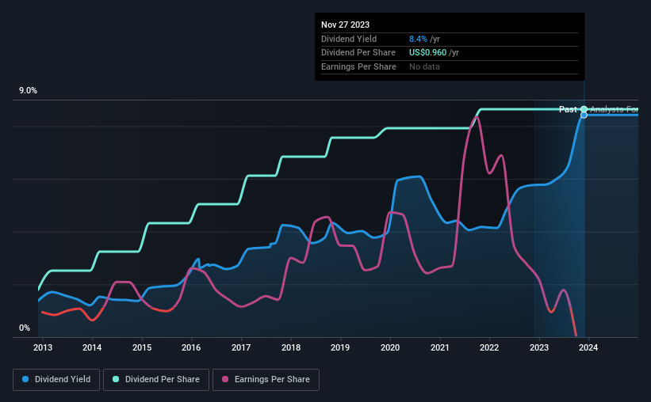Toggle the Earnings Per Share legend button
The width and height of the screenshot is (651, 402).
(x=266, y=380)
